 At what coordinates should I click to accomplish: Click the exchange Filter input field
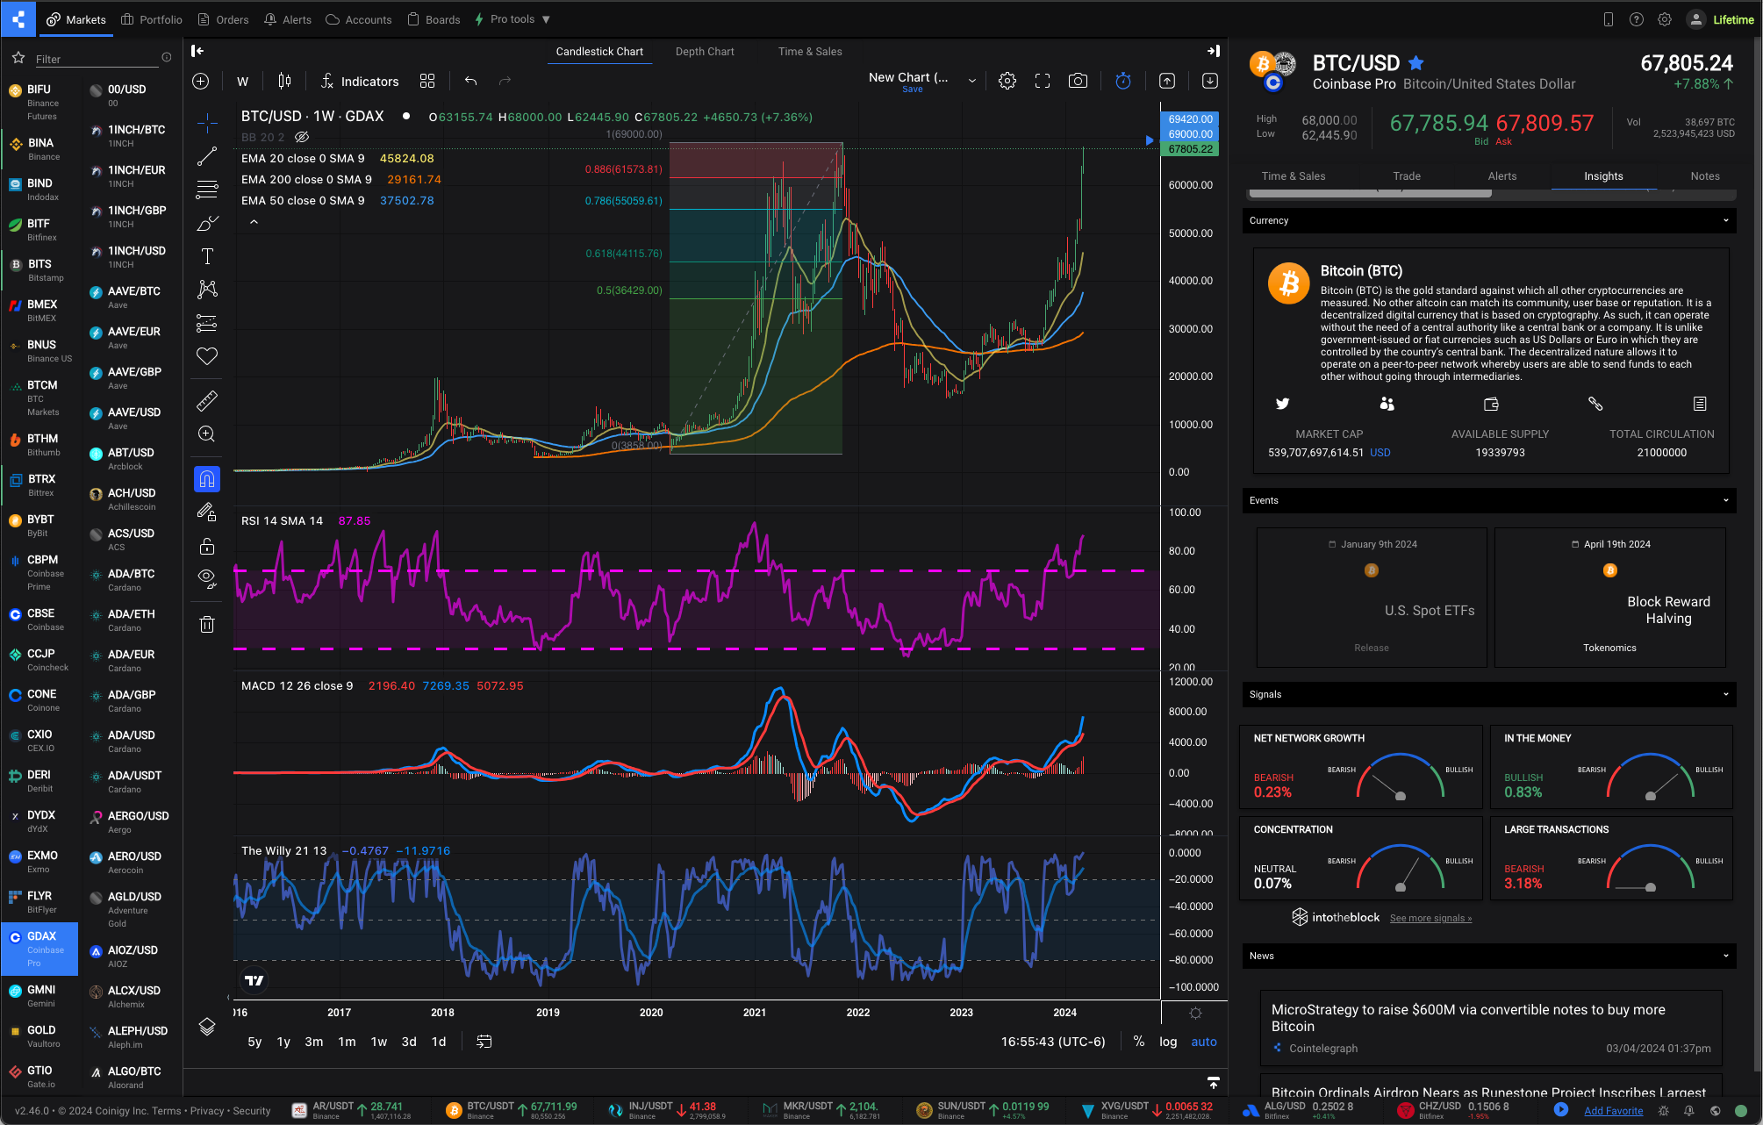95,59
